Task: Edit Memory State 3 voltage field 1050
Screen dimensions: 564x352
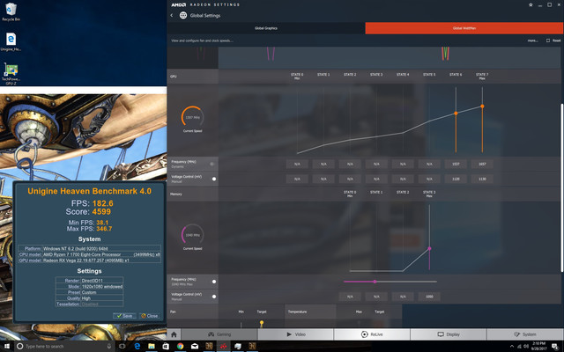Action: pos(429,297)
